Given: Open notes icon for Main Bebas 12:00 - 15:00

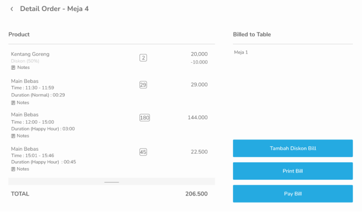Looking at the screenshot, I should coord(13,136).
